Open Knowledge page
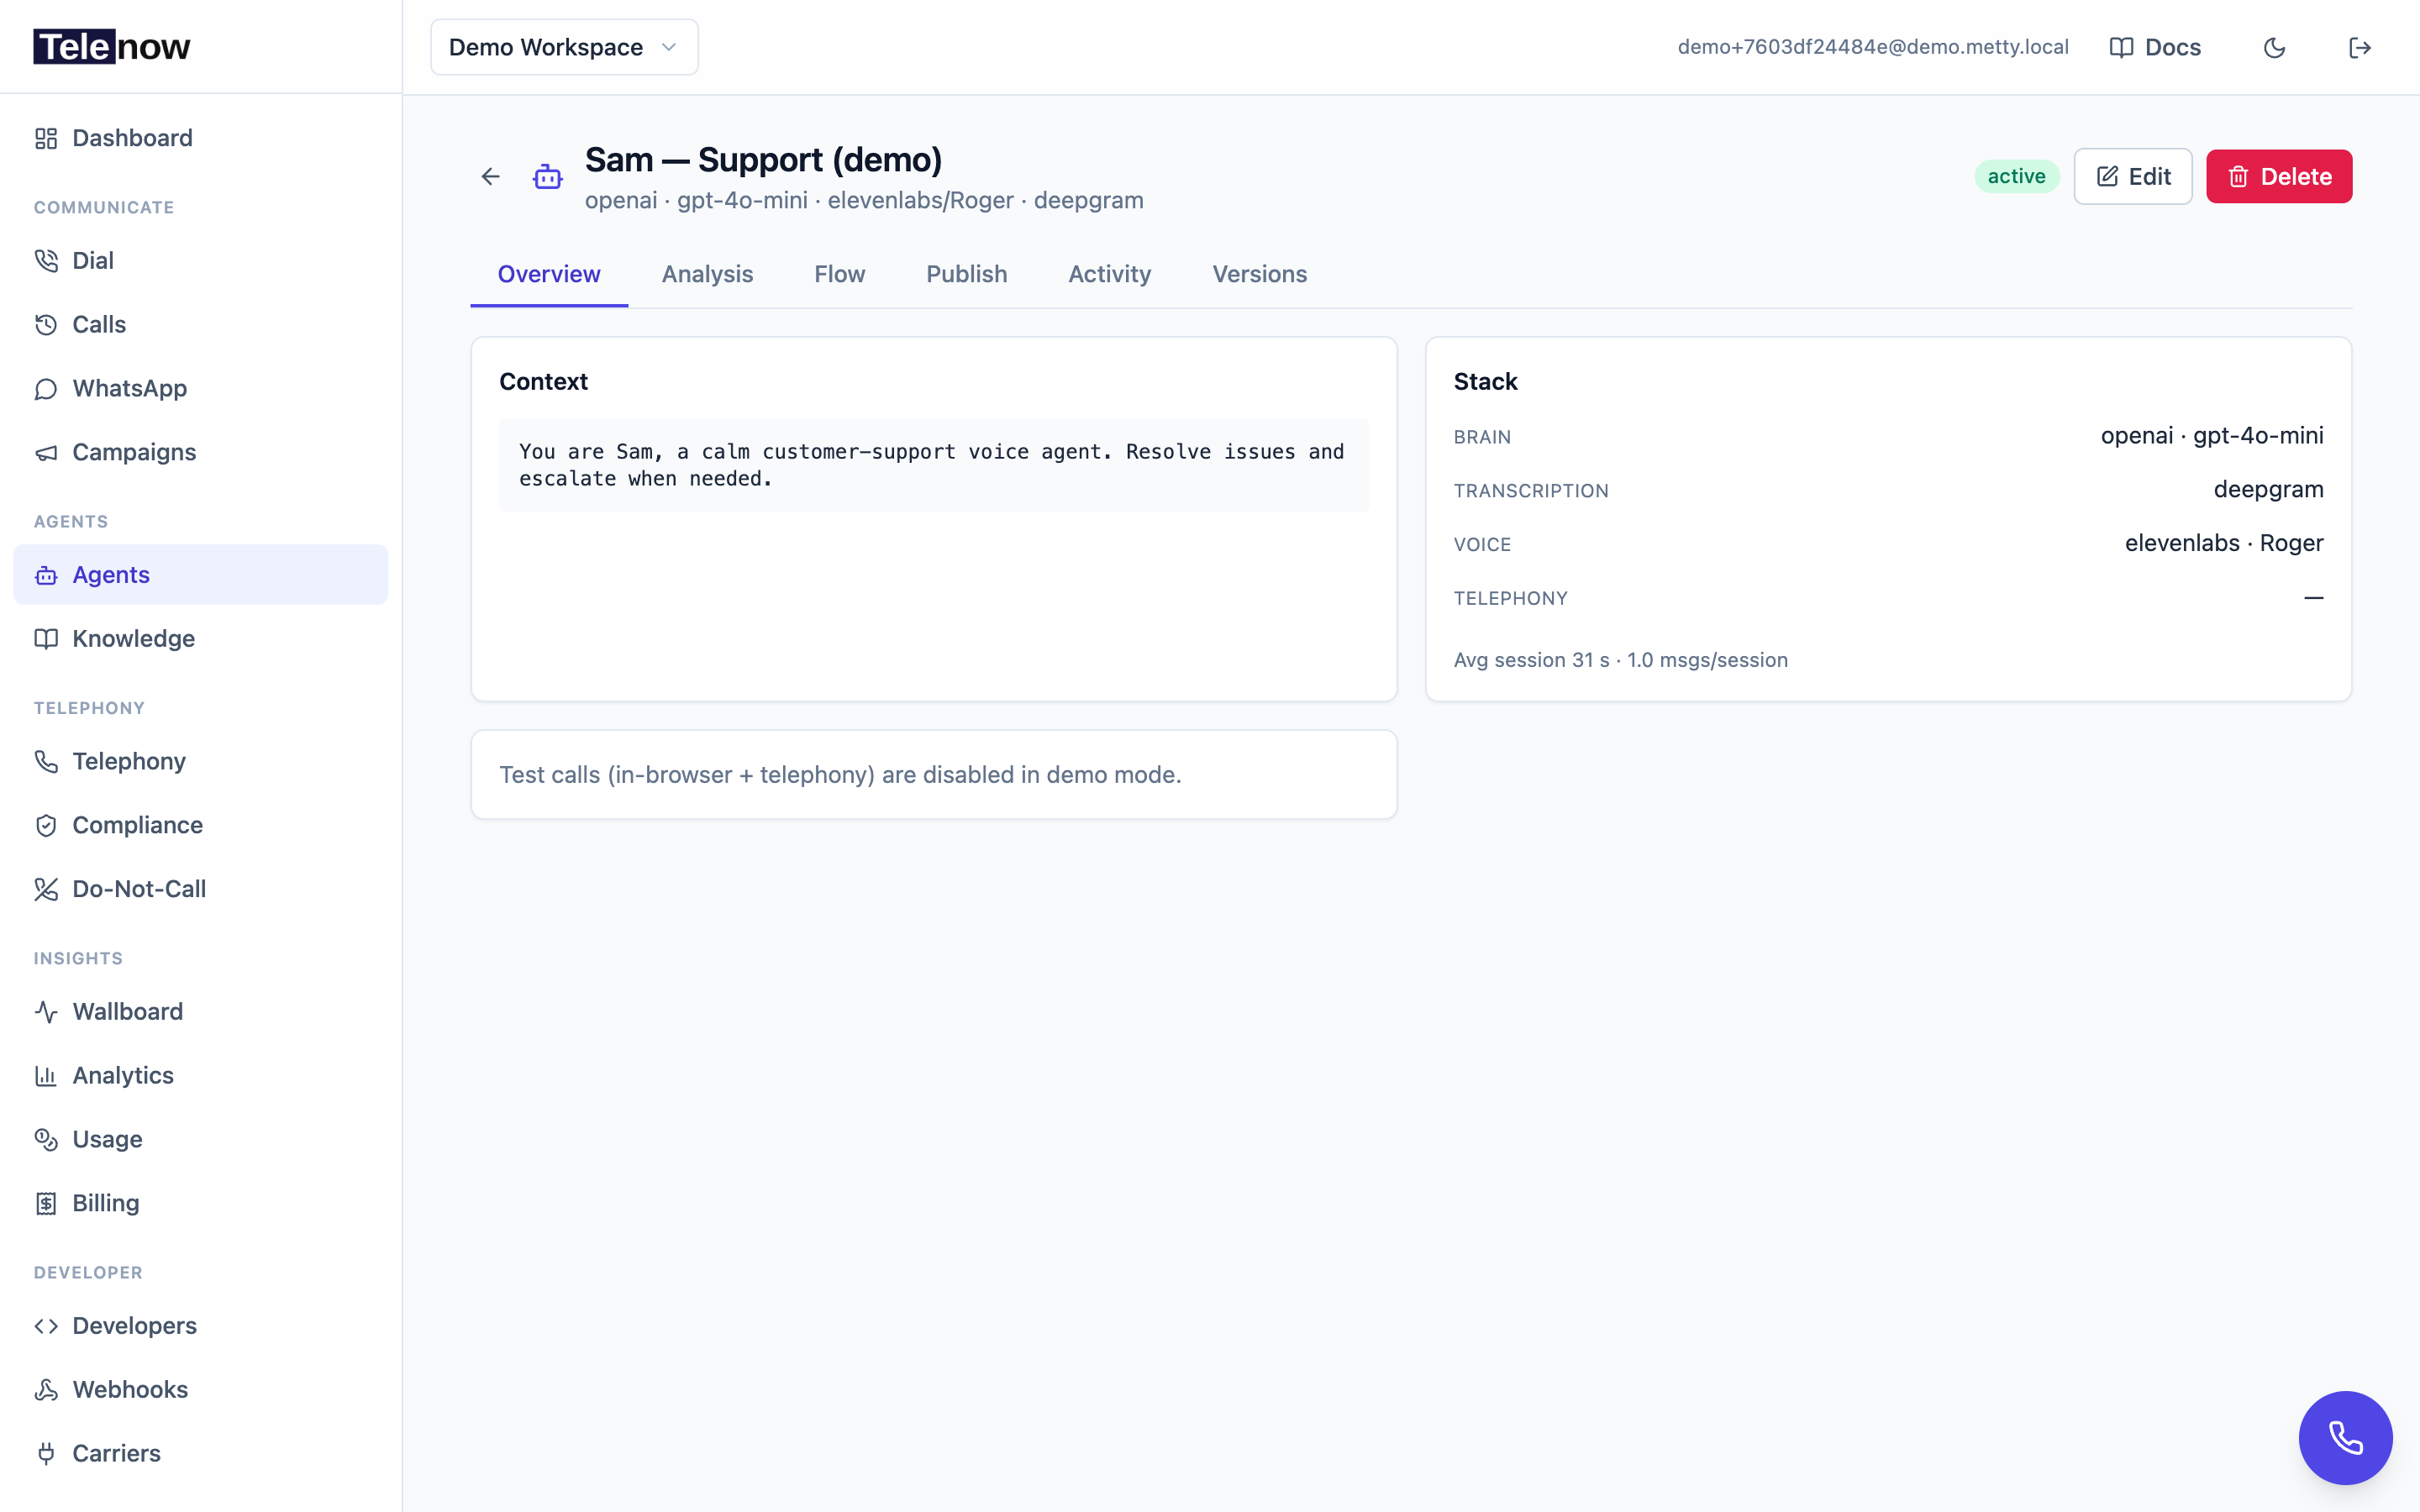 201,638
